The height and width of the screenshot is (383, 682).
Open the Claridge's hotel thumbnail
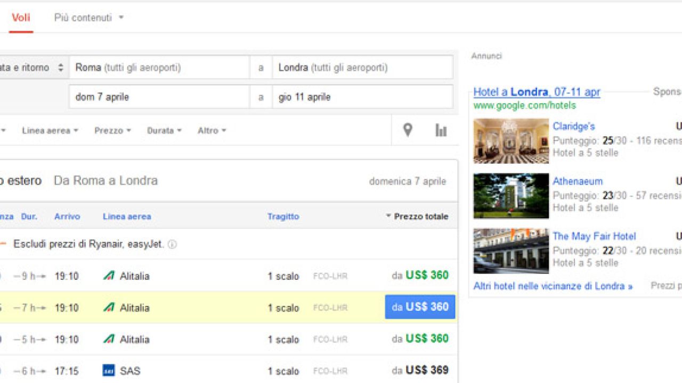pos(510,140)
